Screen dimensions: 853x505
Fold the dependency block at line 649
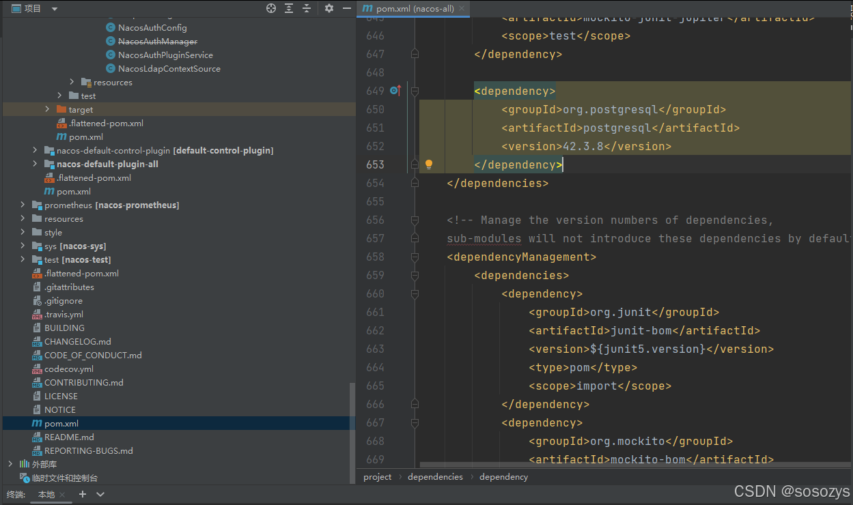(x=415, y=91)
